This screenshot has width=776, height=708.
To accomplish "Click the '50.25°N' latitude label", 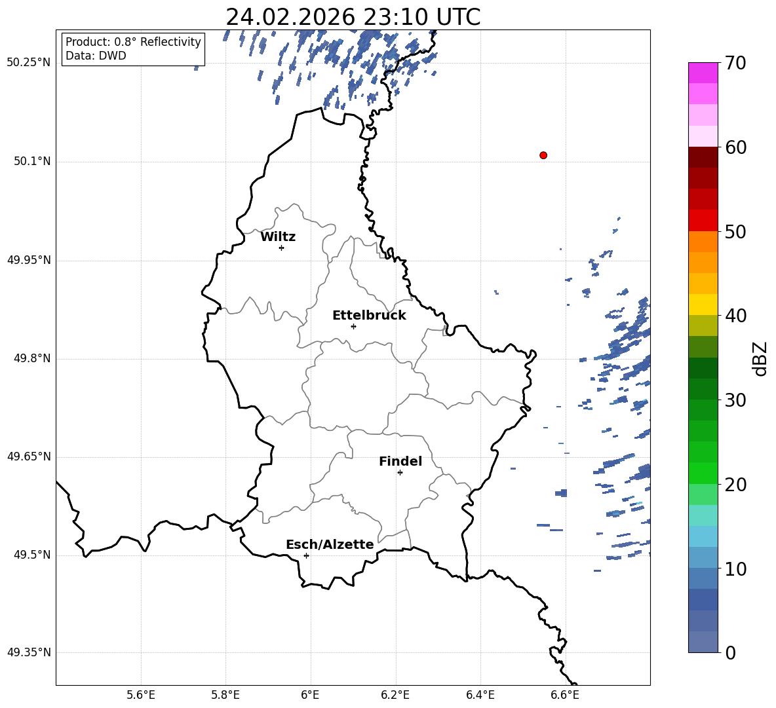I will (x=29, y=63).
